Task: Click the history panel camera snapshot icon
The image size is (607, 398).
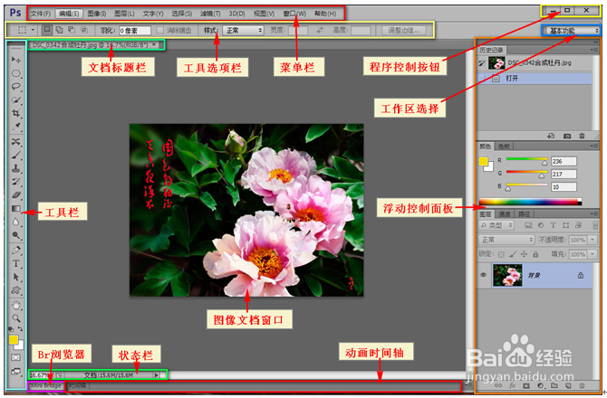Action: click(567, 136)
